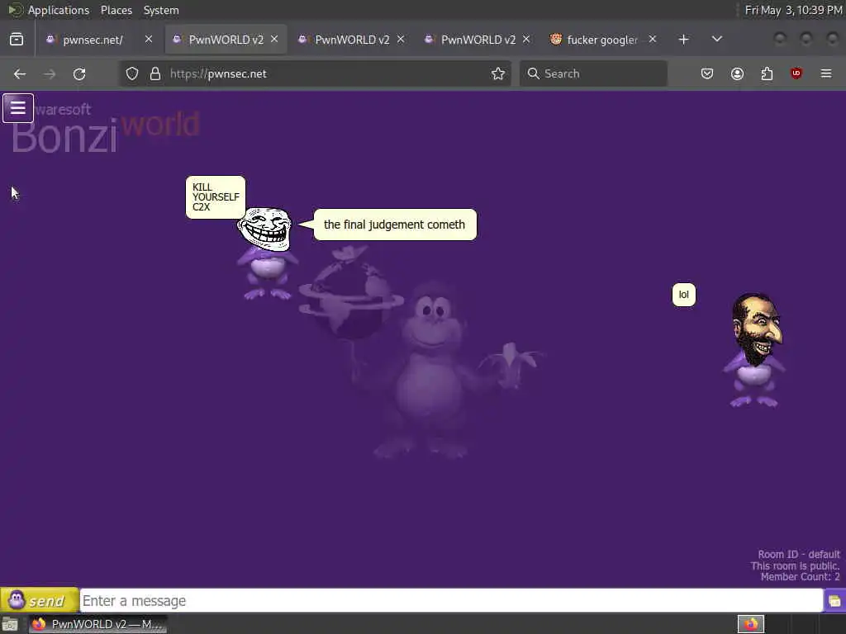Open the System menu

[x=161, y=10]
